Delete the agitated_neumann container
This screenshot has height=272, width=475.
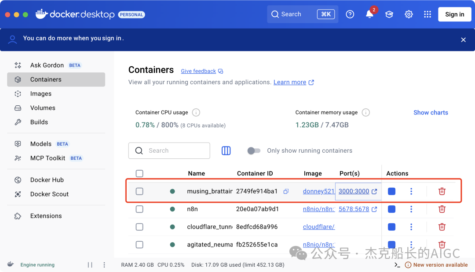tap(442, 244)
